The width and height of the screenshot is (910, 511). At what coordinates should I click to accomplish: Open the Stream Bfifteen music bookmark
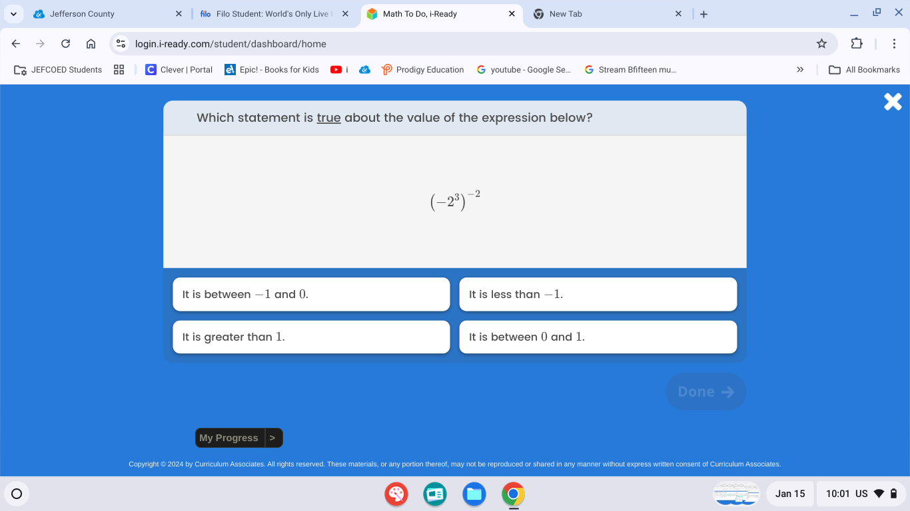pyautogui.click(x=630, y=70)
